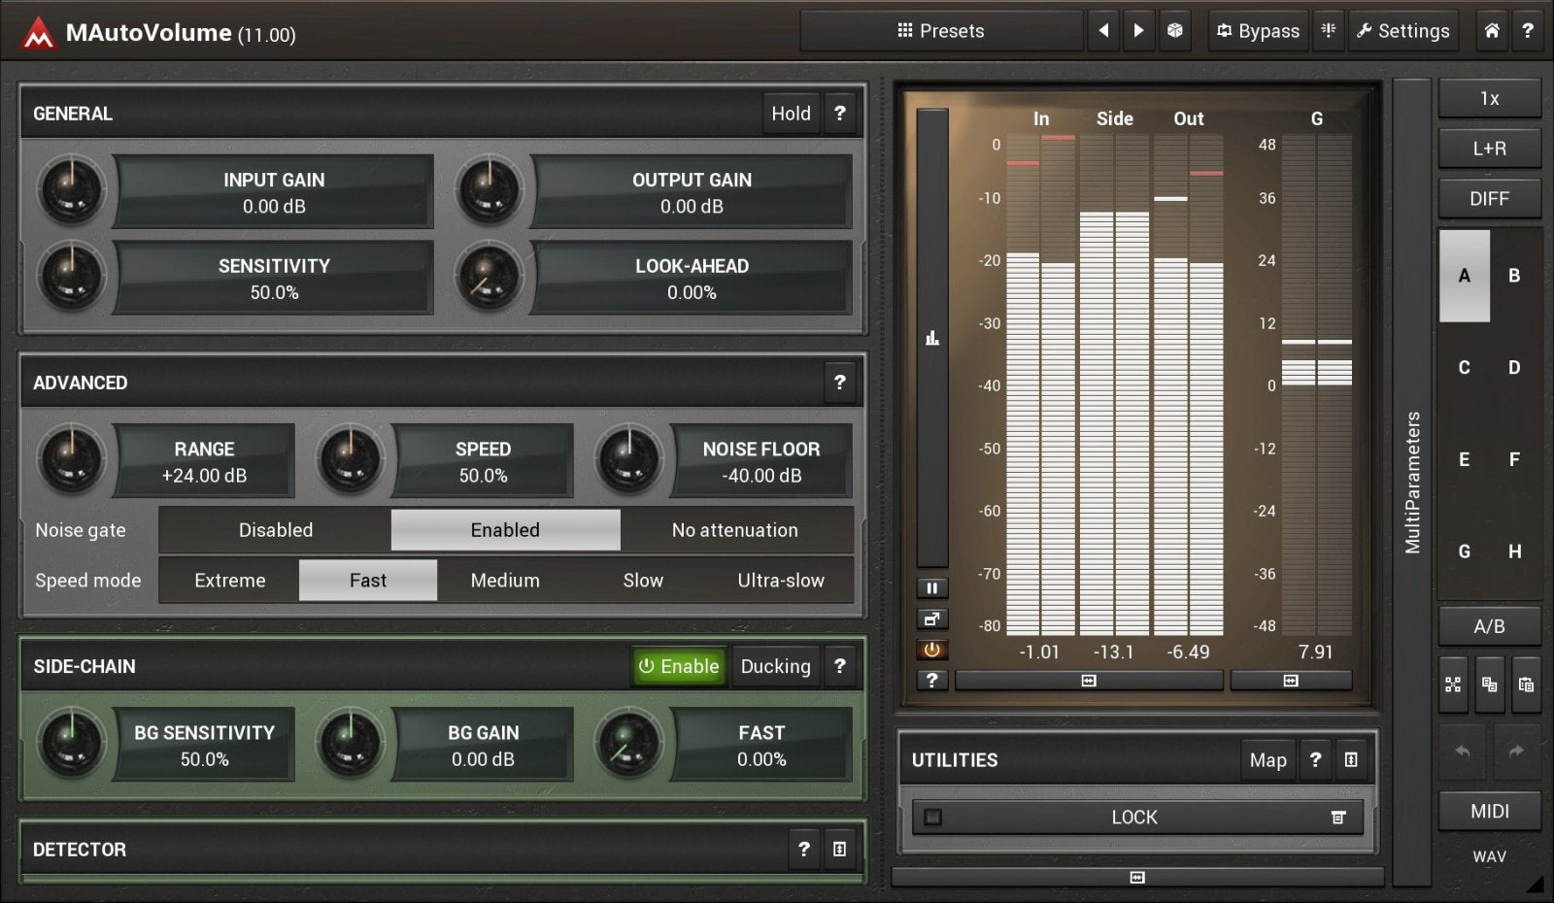
Task: Open the analyzer histogram view
Action: pyautogui.click(x=932, y=337)
